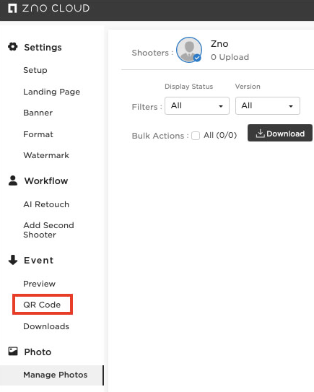This screenshot has width=314, height=392.
Task: Click the Version dropdown arrow
Action: tap(291, 106)
